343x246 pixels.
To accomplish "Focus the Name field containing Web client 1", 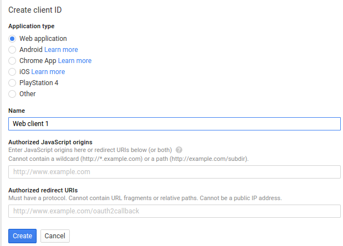I will (x=175, y=124).
